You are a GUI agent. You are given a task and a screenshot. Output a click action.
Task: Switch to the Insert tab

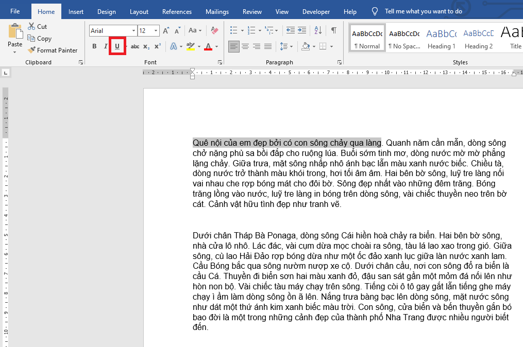[x=76, y=12]
